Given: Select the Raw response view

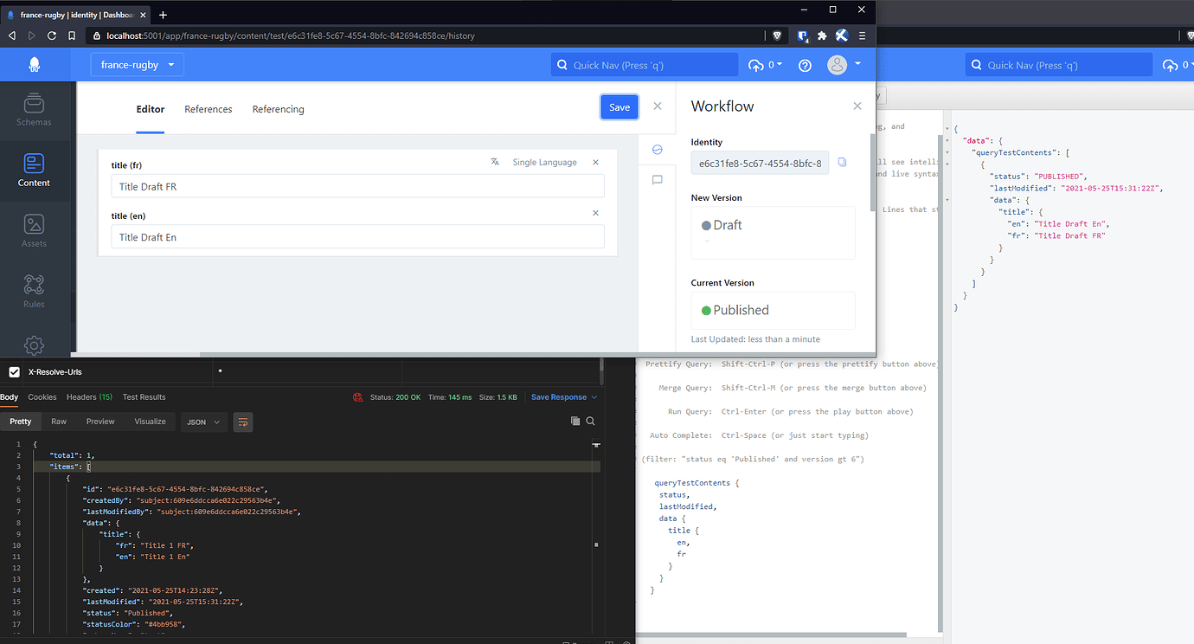Looking at the screenshot, I should point(59,422).
